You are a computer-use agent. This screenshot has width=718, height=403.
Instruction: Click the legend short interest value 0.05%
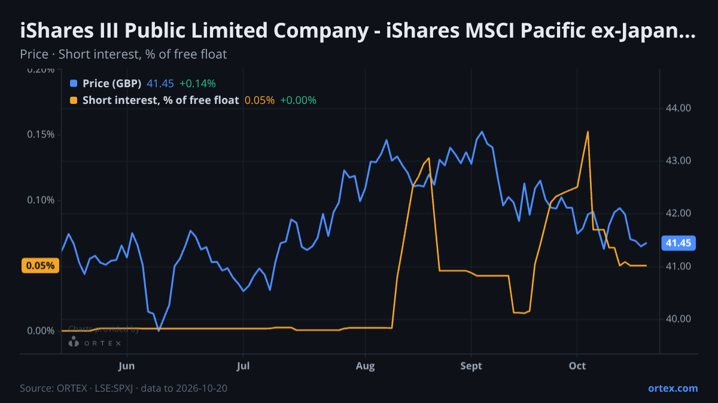coord(260,100)
